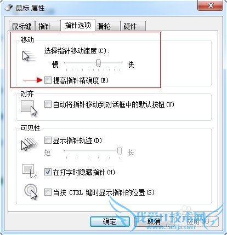Enable 提高指针精确度 checkbox
Viewport: 227px width, 235px height.
48,80
